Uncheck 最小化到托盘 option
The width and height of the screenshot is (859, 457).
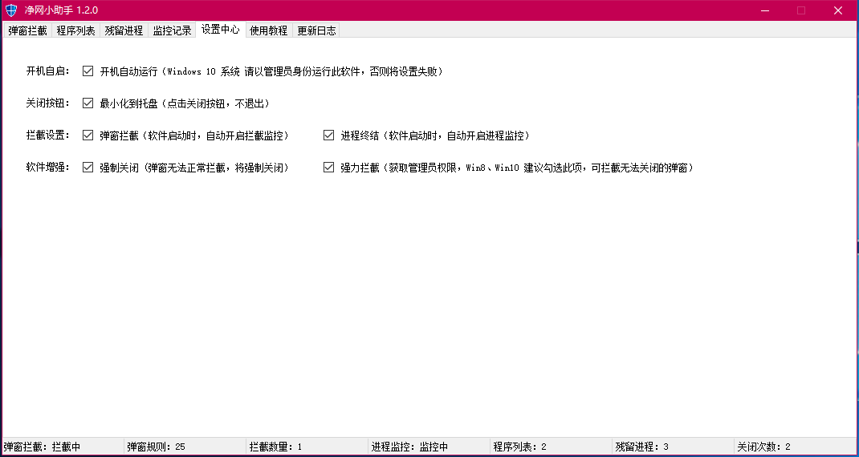point(88,103)
